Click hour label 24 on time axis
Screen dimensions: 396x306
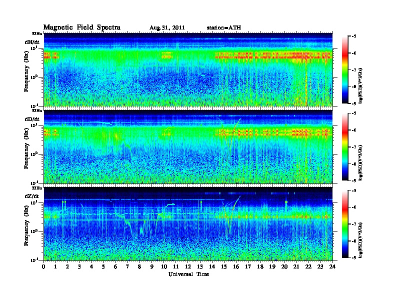pyautogui.click(x=332, y=266)
